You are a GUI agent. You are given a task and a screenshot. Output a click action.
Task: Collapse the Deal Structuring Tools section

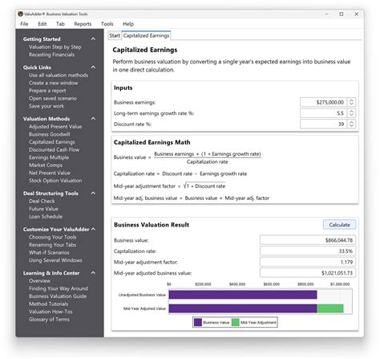(x=93, y=193)
